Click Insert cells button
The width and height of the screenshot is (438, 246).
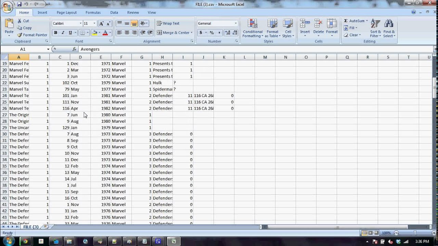pos(305,28)
